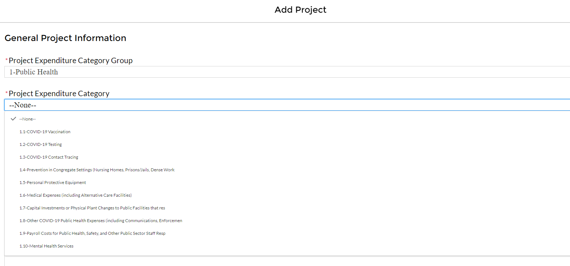Select 1.2-COVID-19 Testing from the list
The width and height of the screenshot is (570, 266).
[41, 144]
